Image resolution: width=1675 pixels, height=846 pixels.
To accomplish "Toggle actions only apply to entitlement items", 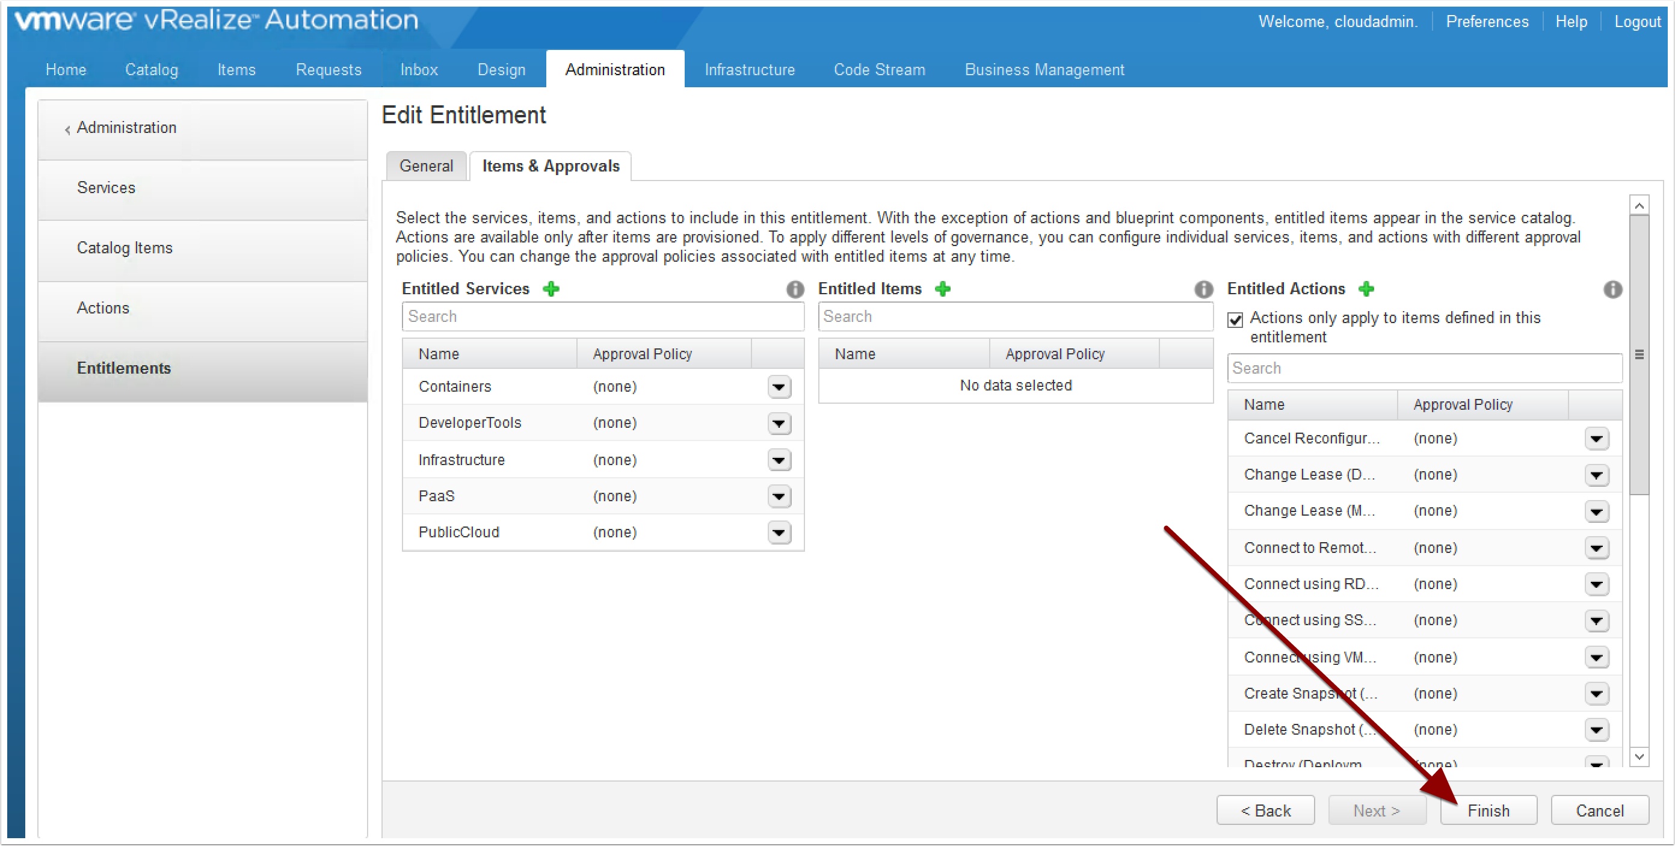I will tap(1235, 320).
